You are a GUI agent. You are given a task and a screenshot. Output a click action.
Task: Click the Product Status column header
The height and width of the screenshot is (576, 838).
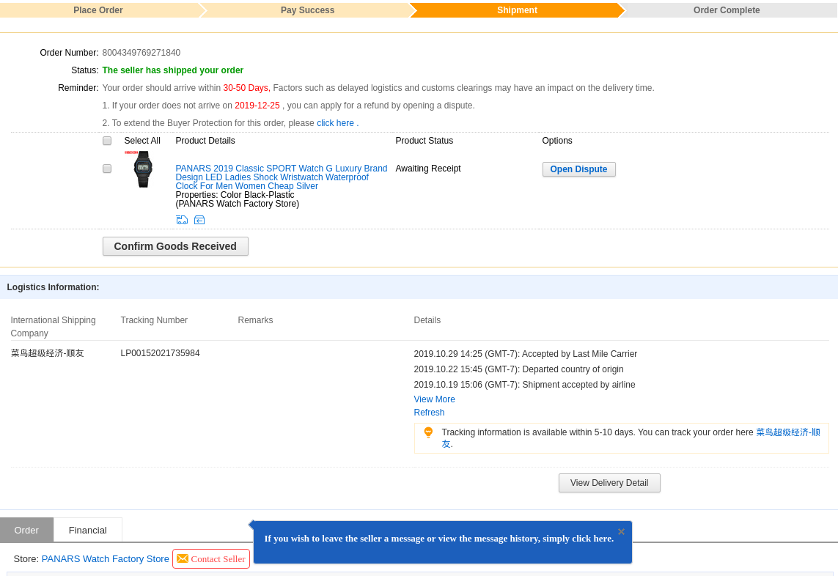click(424, 141)
